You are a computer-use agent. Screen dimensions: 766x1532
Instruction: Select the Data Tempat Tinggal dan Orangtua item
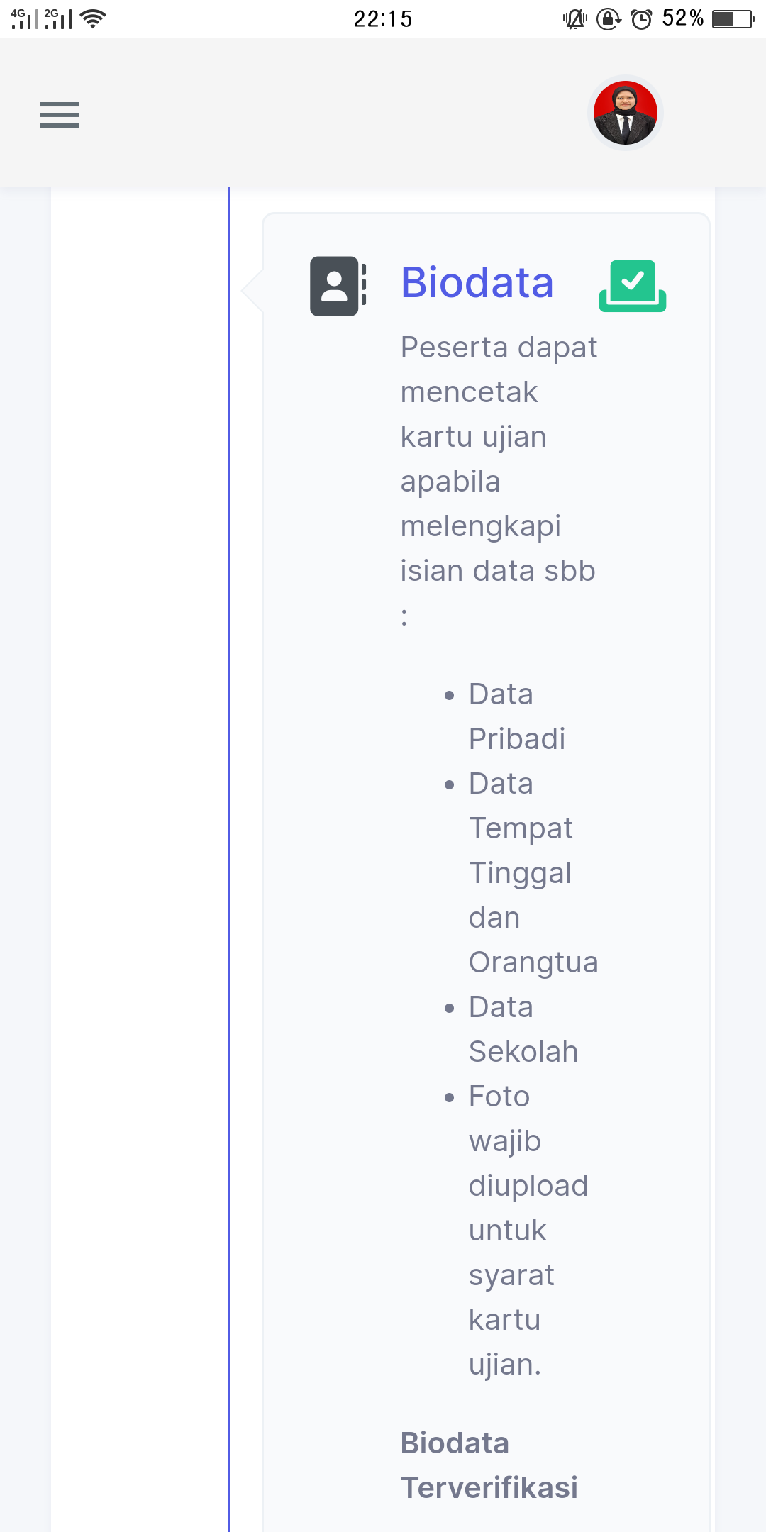point(532,872)
